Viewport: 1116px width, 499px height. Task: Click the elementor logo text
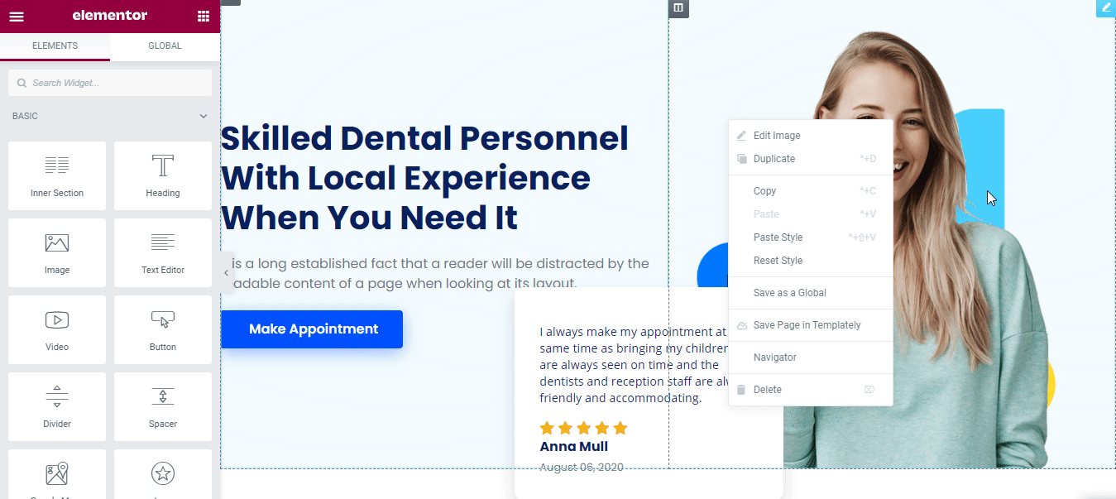pyautogui.click(x=110, y=16)
